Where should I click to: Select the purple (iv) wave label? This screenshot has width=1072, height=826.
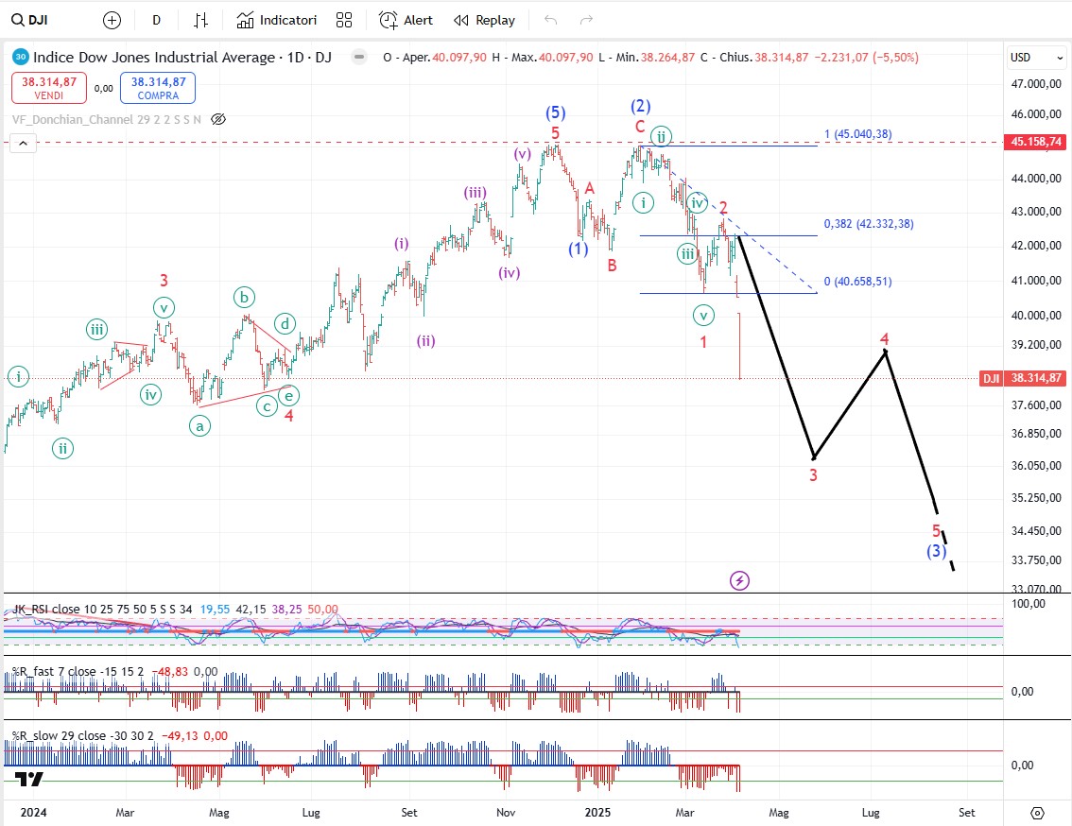[x=509, y=273]
